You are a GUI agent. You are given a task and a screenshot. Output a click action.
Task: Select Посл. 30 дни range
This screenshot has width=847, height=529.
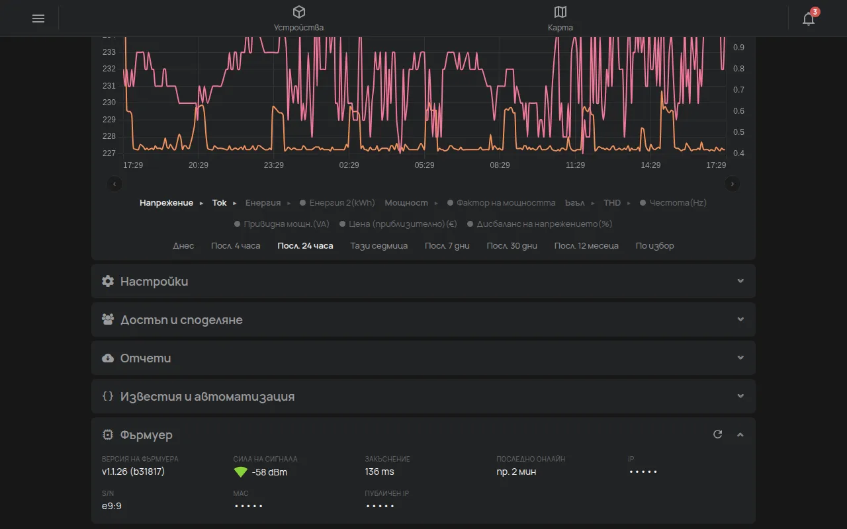click(x=512, y=246)
